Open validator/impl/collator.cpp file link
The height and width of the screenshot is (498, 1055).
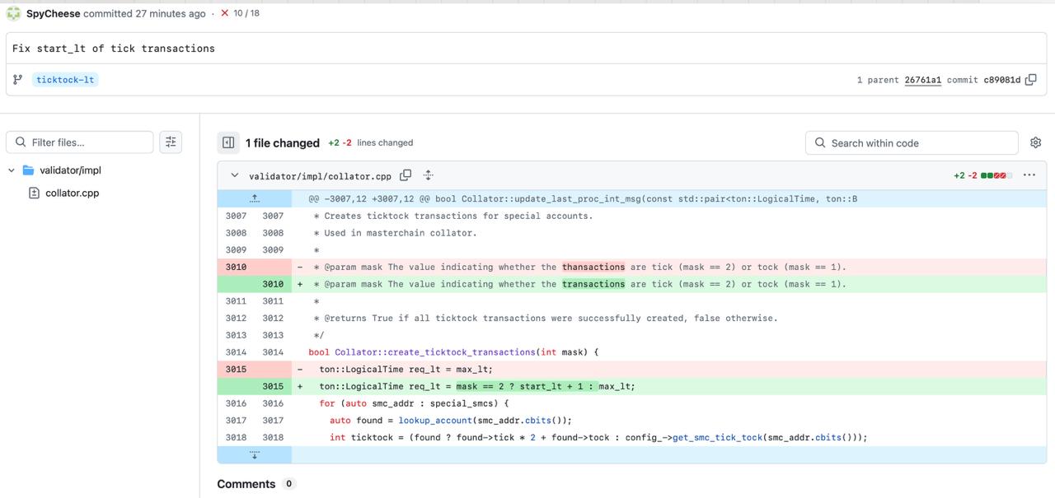tap(320, 176)
